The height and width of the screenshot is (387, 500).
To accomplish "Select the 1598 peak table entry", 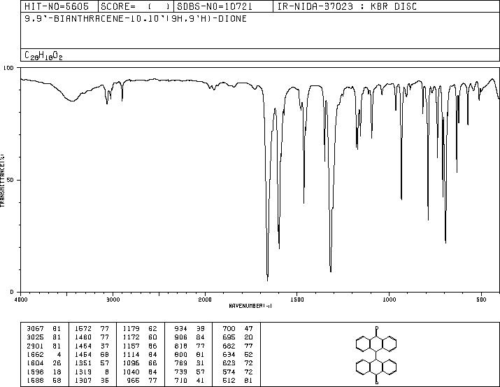I will point(35,372).
